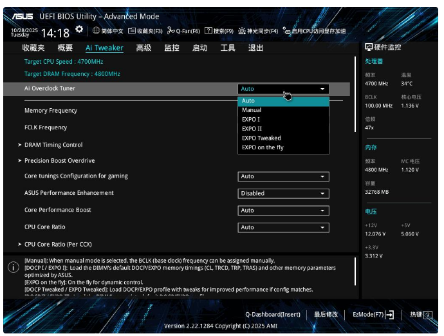Open 神光同步(F4) Aura lighting control
The width and height of the screenshot is (444, 336).
click(x=242, y=31)
